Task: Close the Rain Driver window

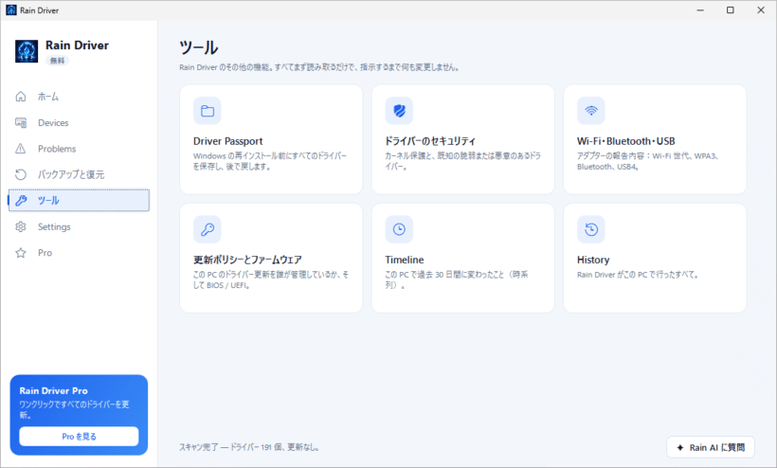Action: click(x=761, y=9)
